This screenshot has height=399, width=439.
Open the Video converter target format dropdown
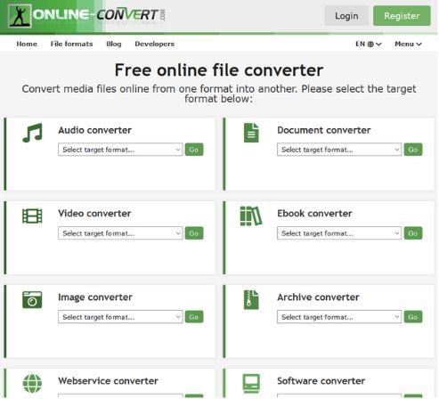pos(120,233)
